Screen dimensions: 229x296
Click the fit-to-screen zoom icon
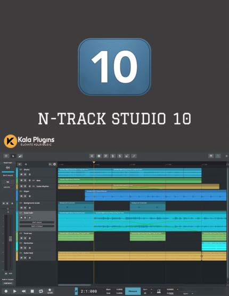point(106,156)
